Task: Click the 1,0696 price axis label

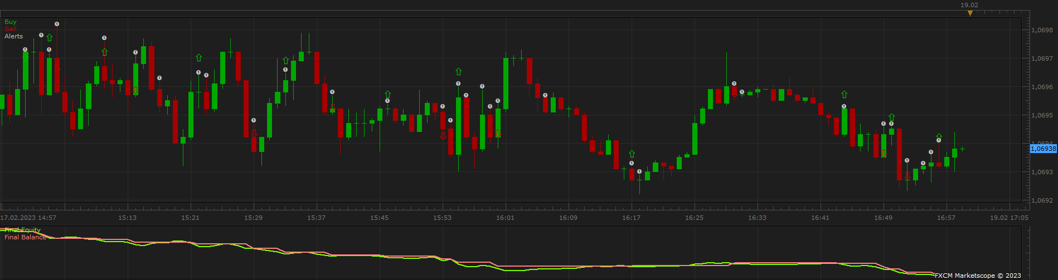Action: 1042,87
